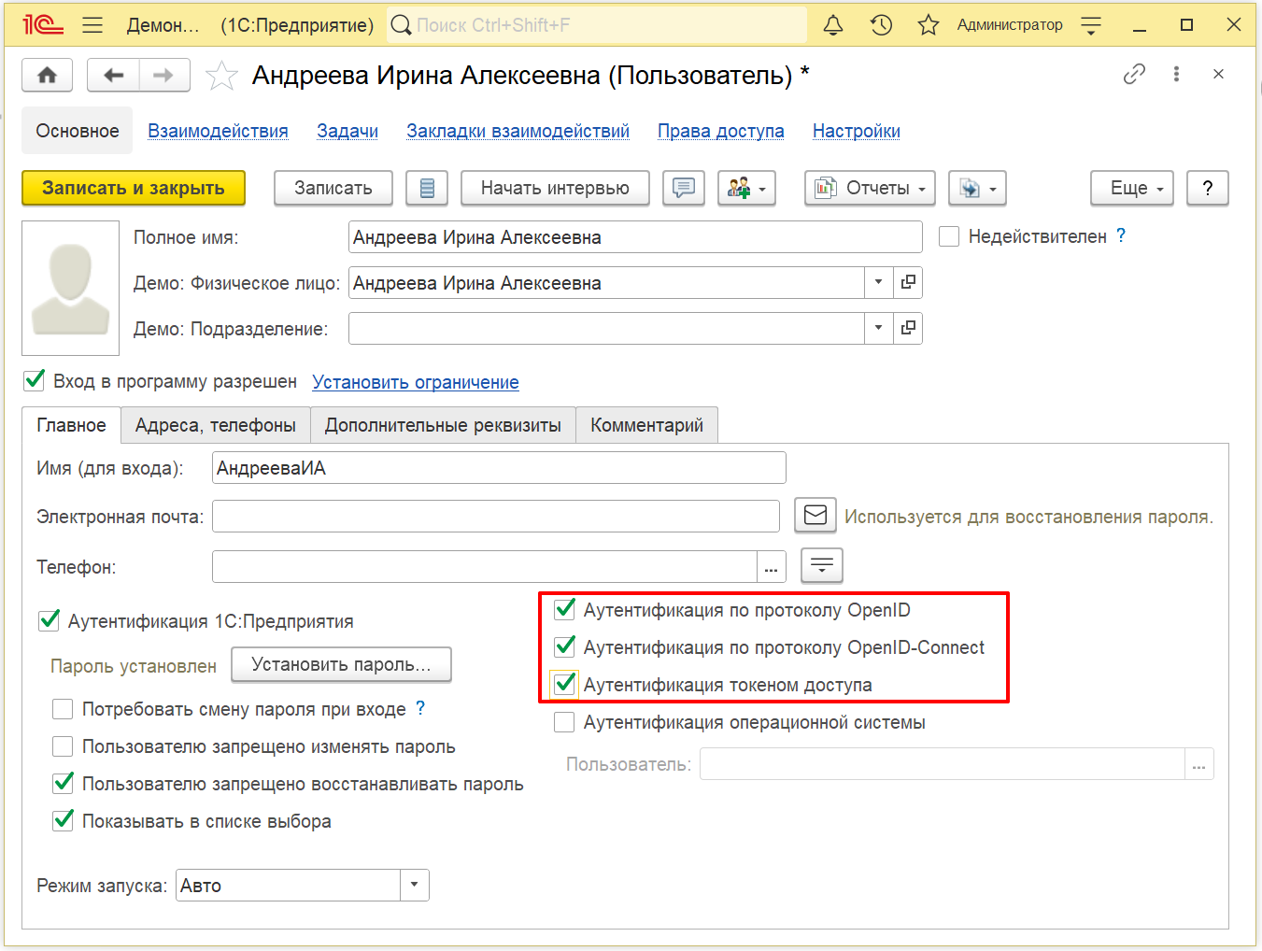Screen dimensions: 1262x951
Task: Click the Записать button
Action: 333,188
